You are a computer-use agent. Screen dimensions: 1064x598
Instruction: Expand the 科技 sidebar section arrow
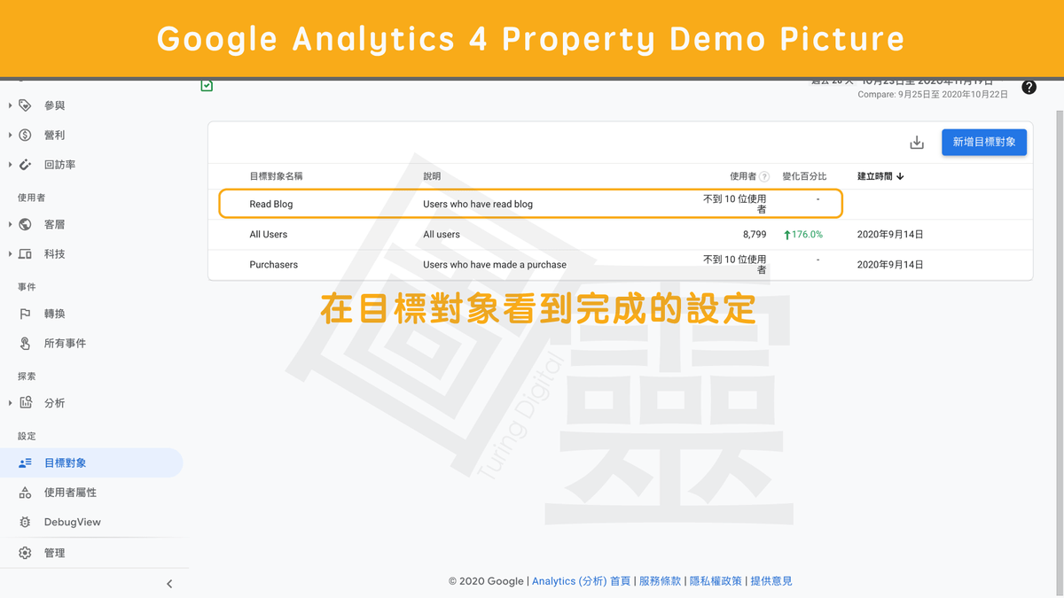(11, 254)
